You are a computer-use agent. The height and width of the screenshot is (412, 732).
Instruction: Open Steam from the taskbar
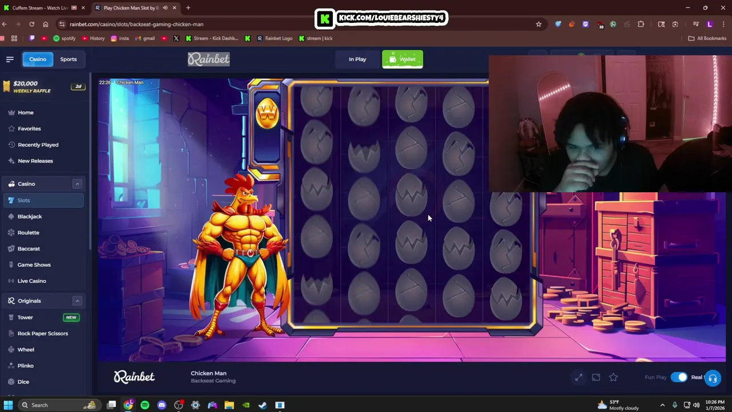pos(262,405)
